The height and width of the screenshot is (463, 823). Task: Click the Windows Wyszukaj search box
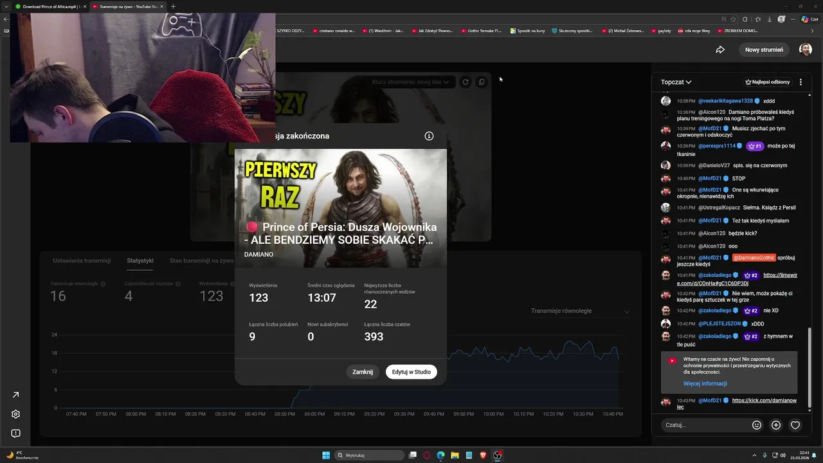click(x=370, y=455)
